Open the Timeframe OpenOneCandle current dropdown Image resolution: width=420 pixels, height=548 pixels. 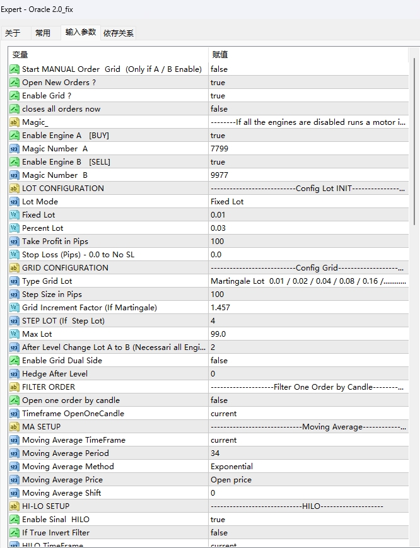308,414
